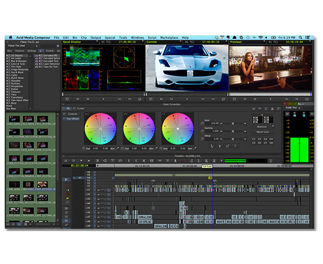The width and height of the screenshot is (323, 264).
Task: Click the Highlights color wheel center
Action: [x=178, y=128]
